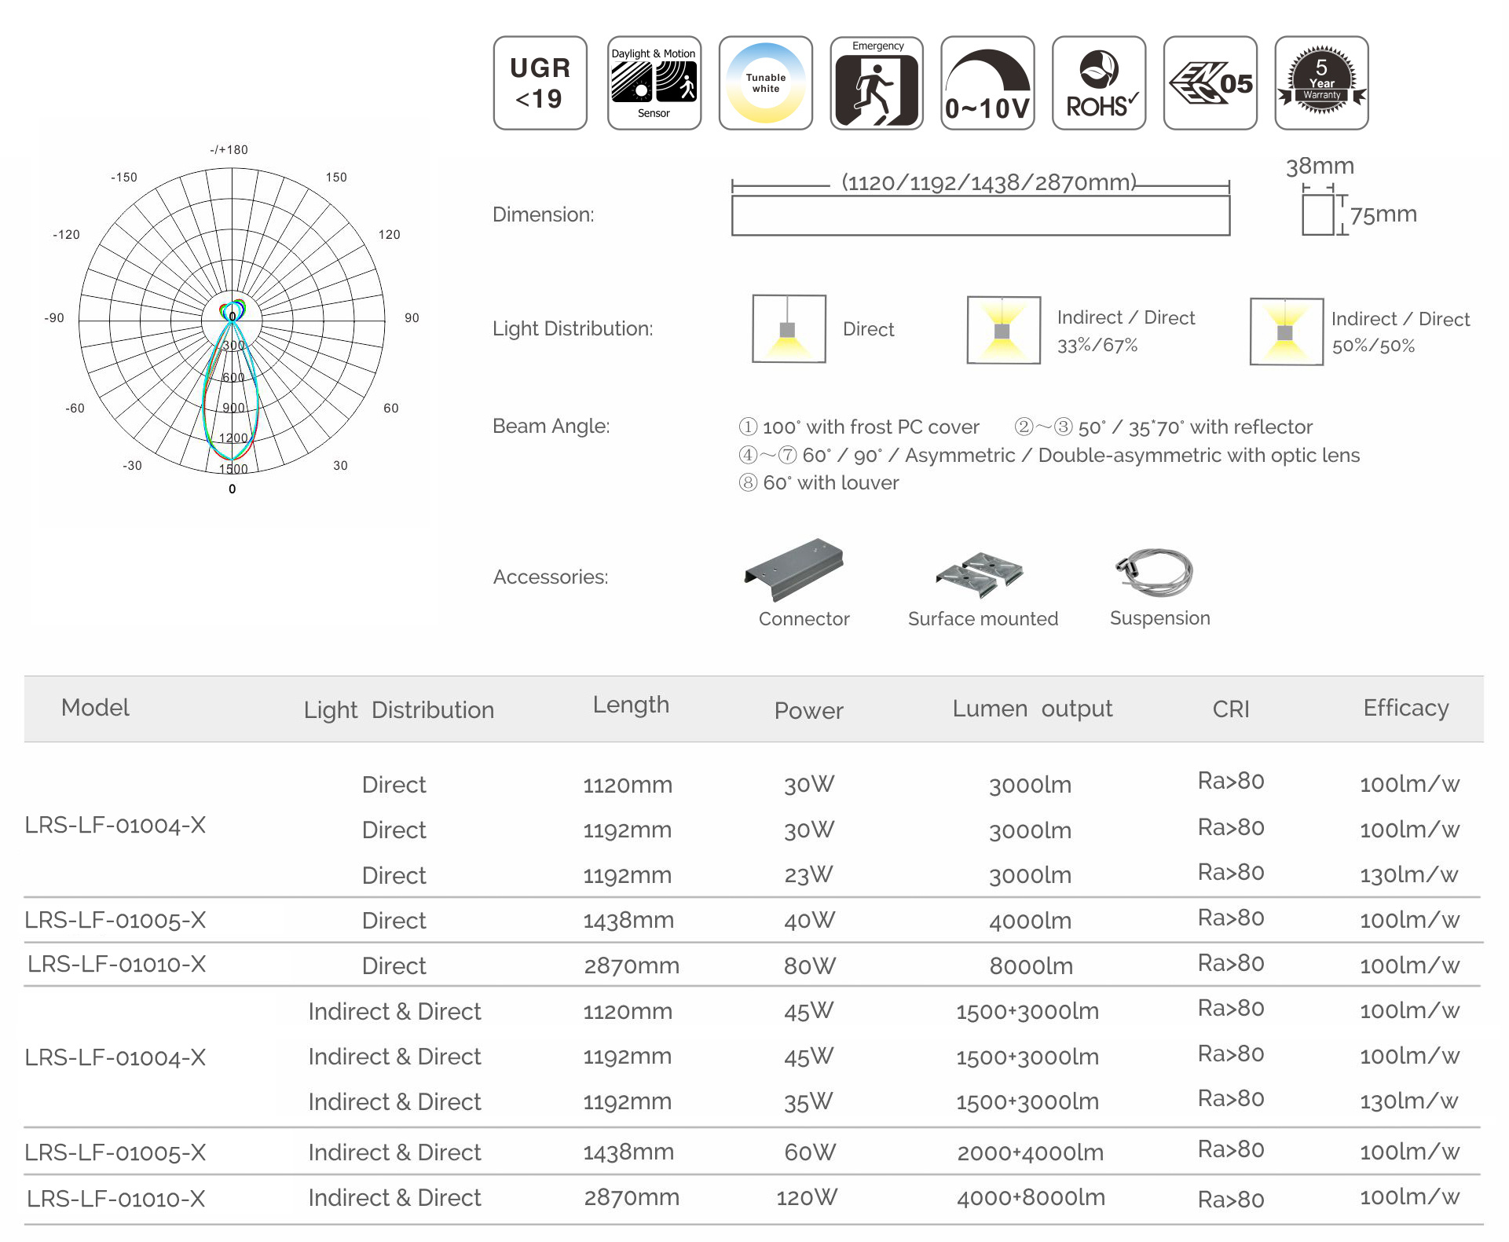1509x1242 pixels.
Task: Click the 2000+4000lm lumen output value
Action: pos(1031,1152)
